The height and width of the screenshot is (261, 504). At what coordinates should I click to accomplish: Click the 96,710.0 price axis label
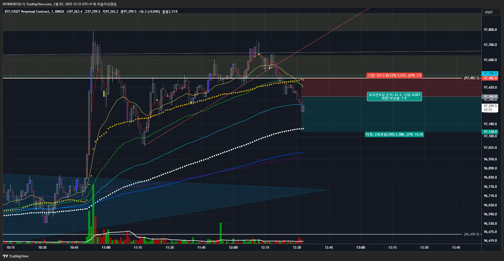[490, 196]
